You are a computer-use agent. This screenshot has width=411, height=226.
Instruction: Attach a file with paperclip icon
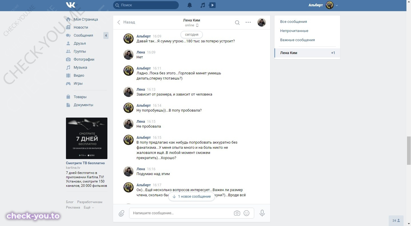[121, 213]
